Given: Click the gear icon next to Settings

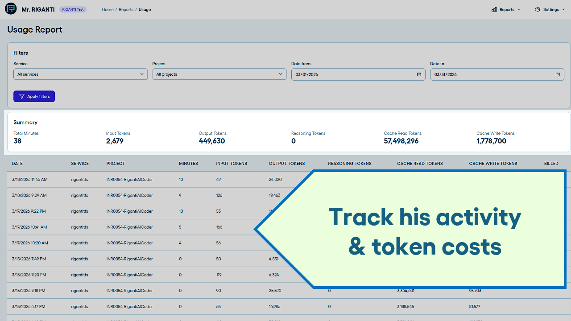Looking at the screenshot, I should click(x=537, y=9).
